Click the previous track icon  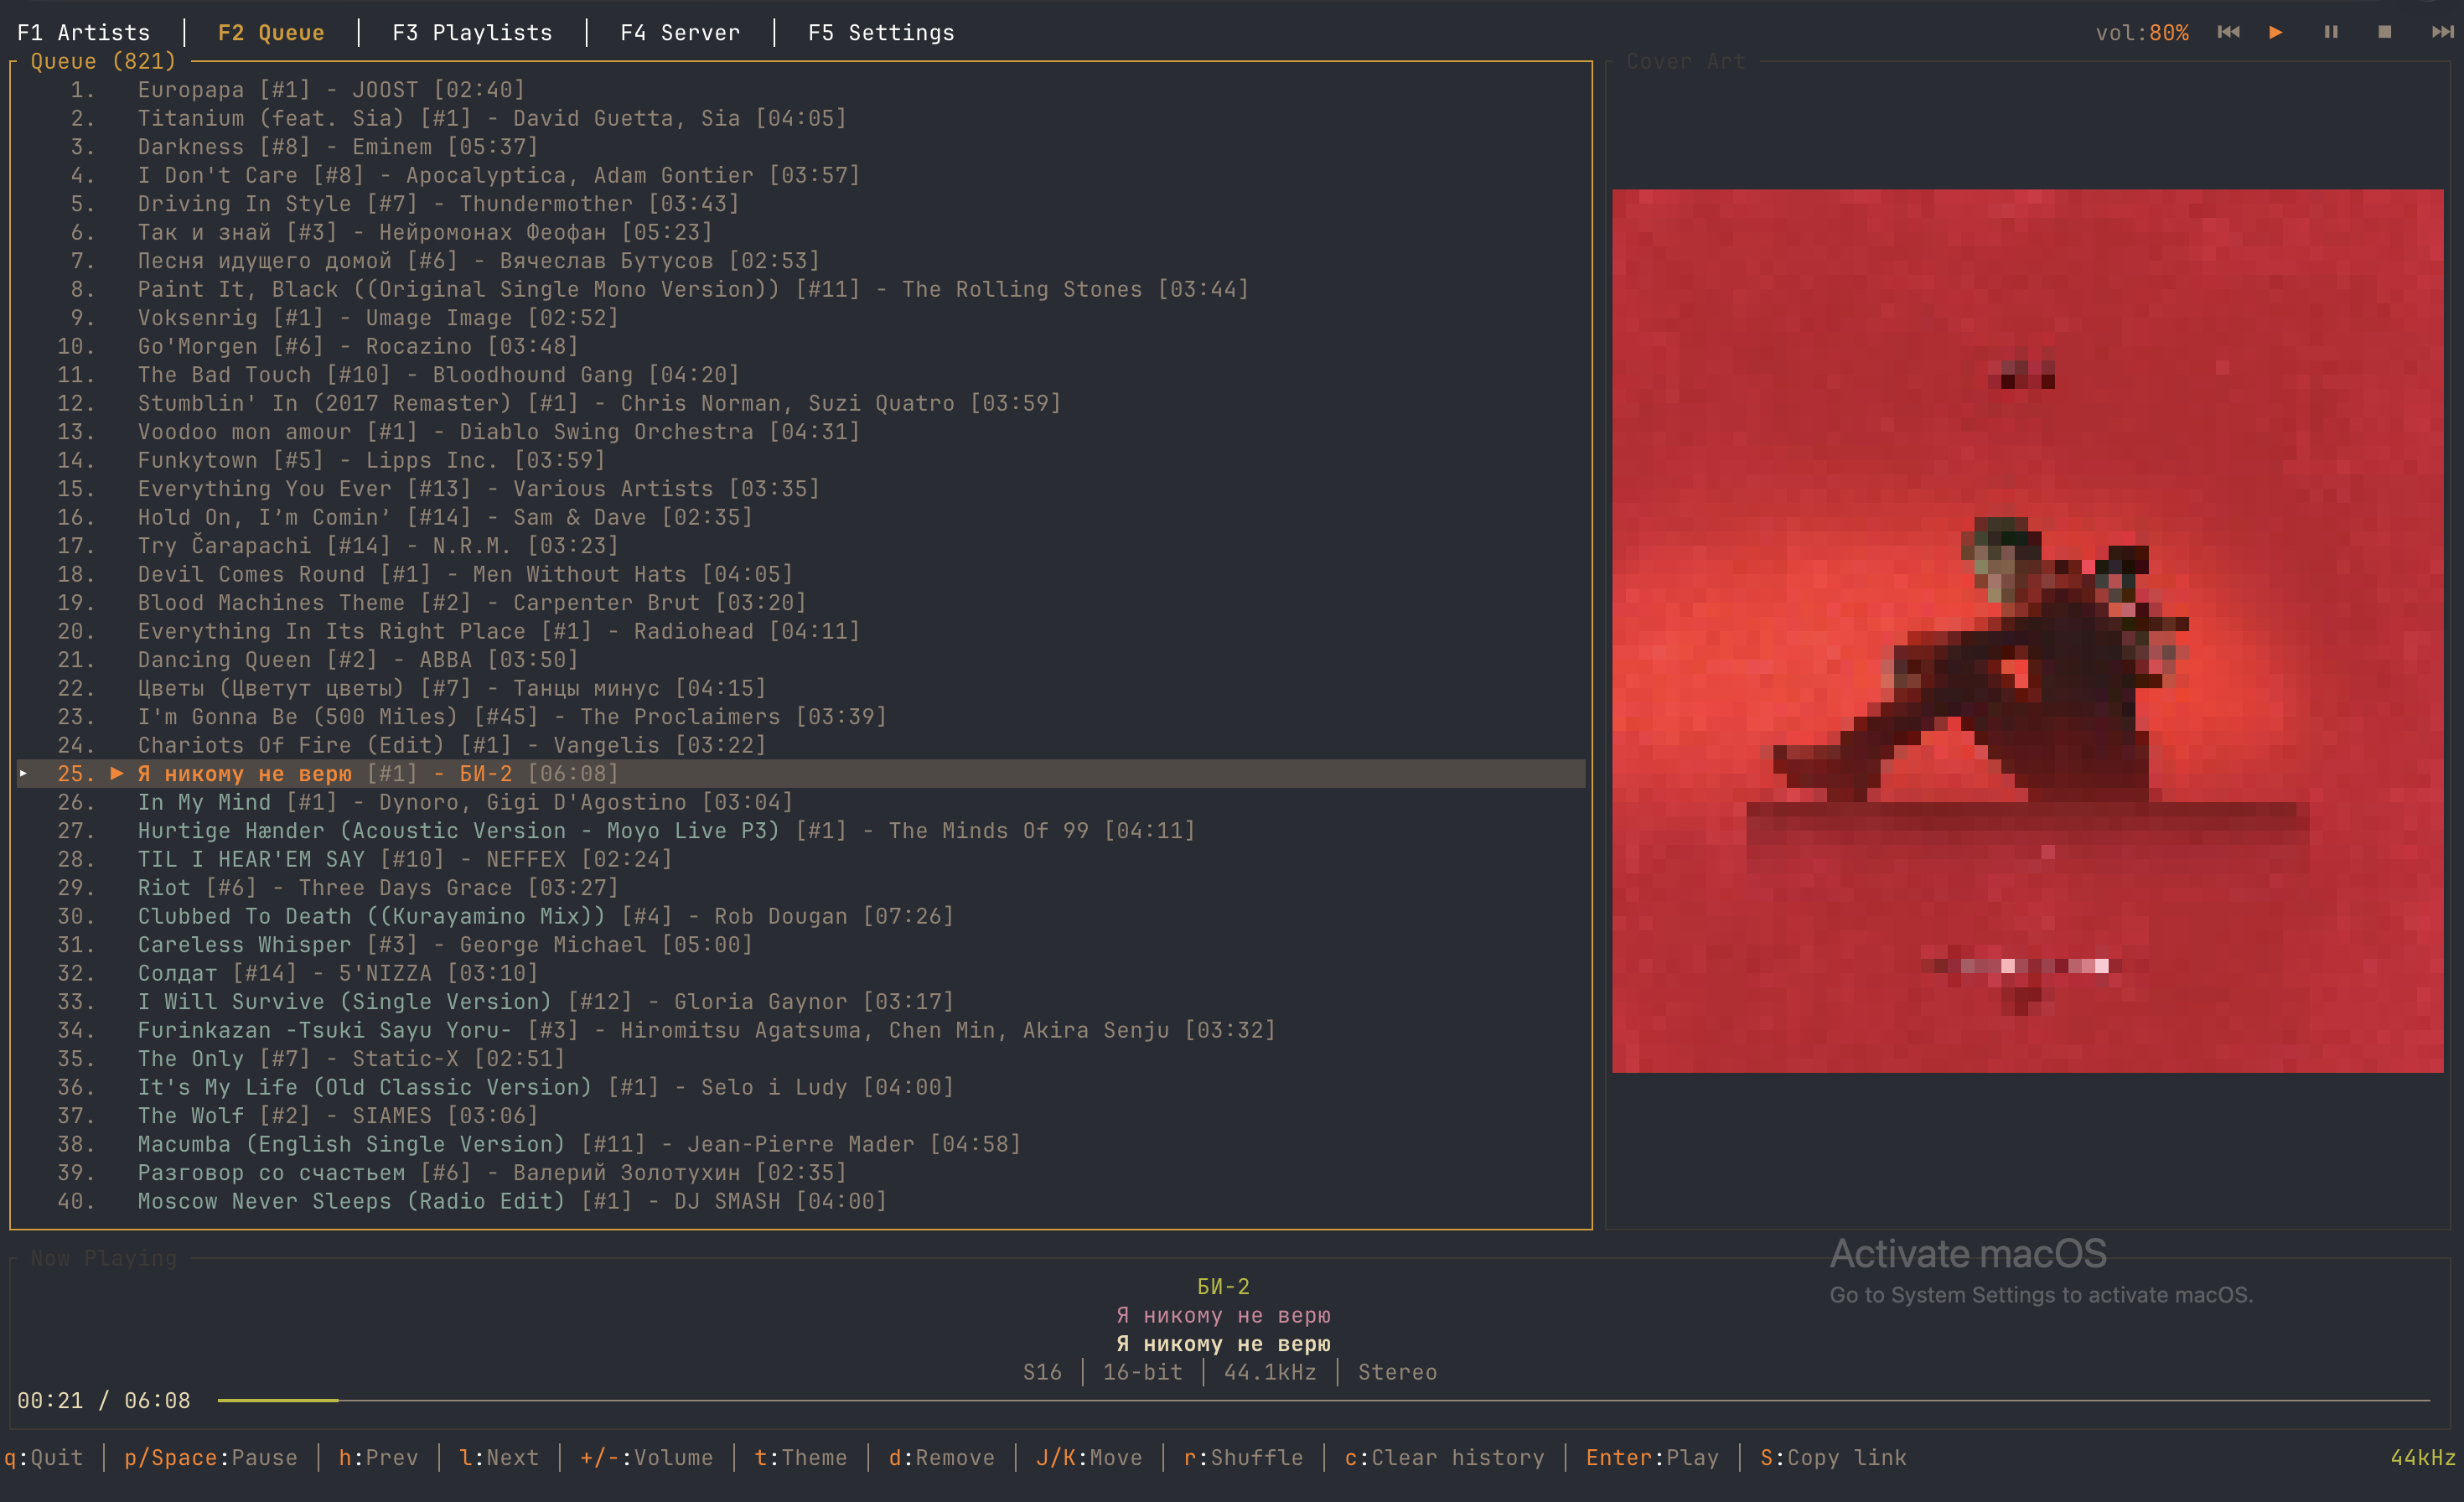[2228, 32]
